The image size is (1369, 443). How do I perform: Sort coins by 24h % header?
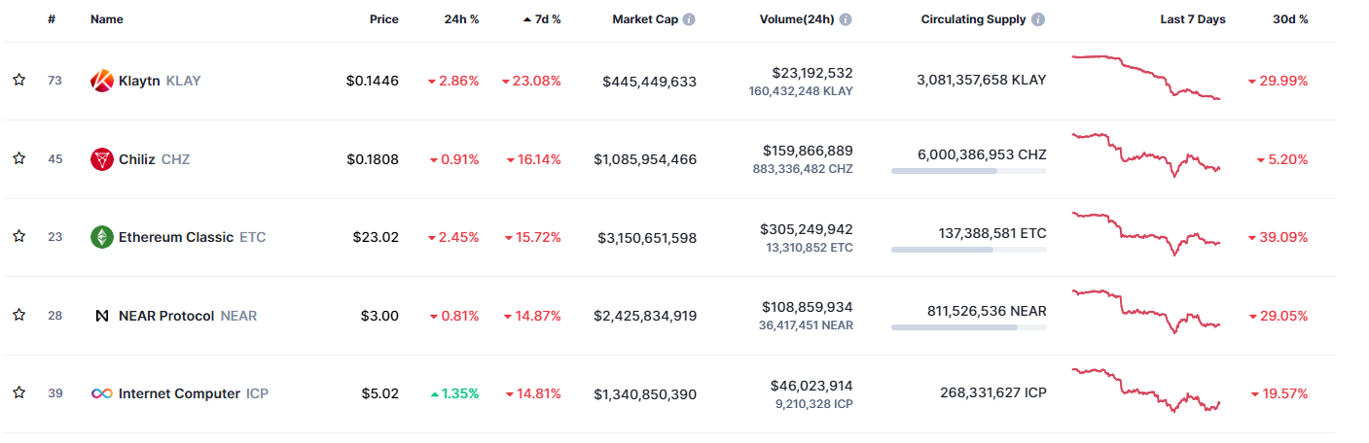[461, 19]
